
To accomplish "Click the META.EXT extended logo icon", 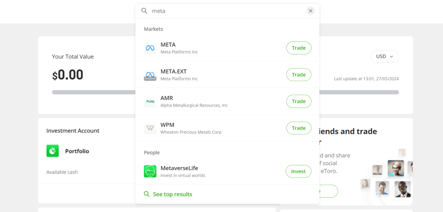I will (150, 75).
